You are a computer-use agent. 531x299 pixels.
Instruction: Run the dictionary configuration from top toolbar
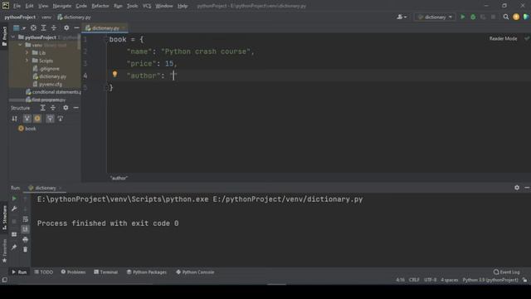(463, 17)
